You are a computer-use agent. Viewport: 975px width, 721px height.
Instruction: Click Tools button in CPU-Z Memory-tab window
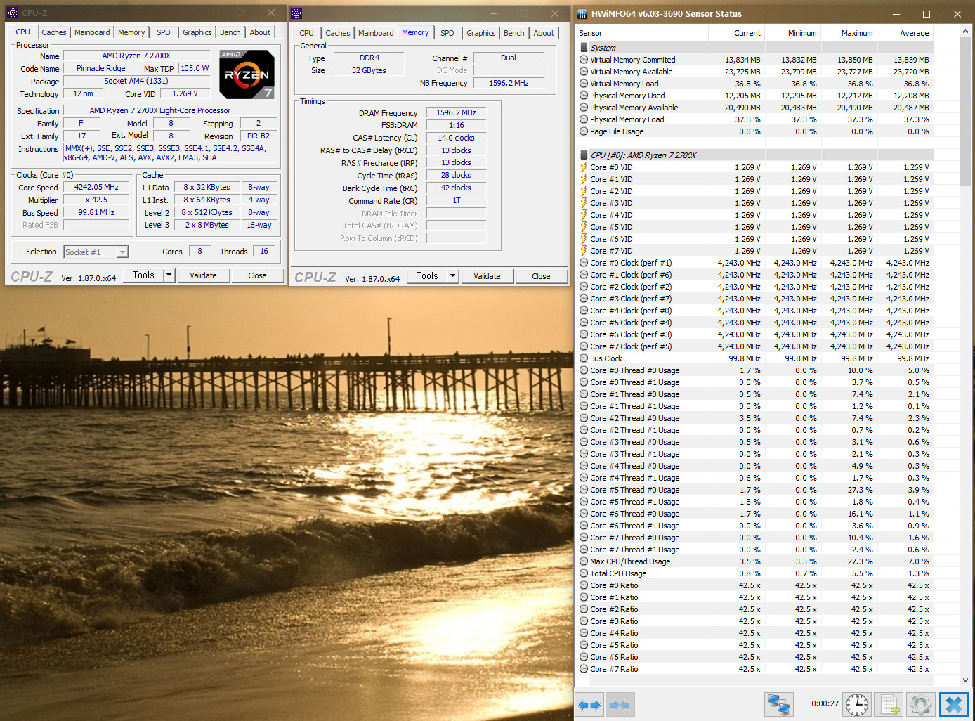click(x=427, y=275)
